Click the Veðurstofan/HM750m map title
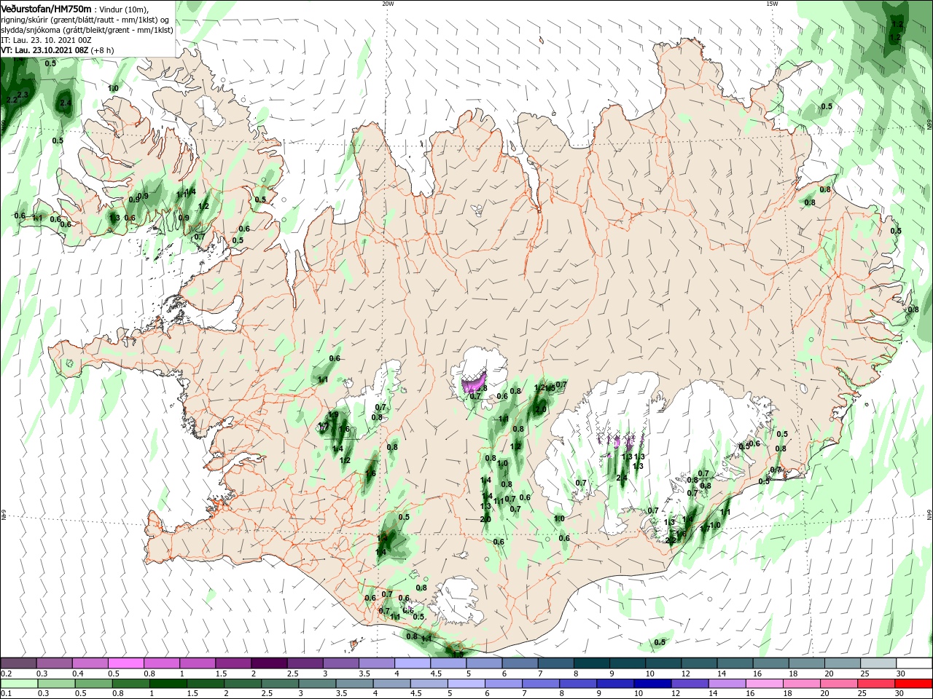The width and height of the screenshot is (933, 699). 46,8
